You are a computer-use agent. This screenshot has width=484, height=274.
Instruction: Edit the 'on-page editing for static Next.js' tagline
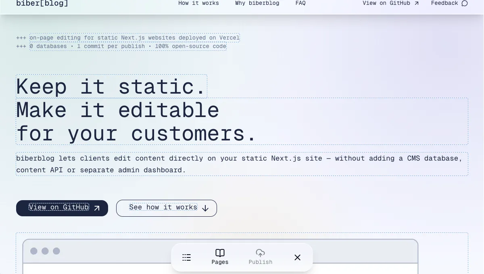135,38
